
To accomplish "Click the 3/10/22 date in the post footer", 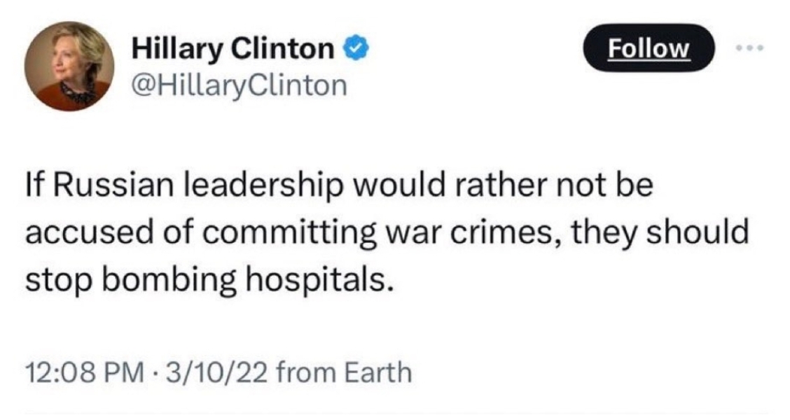I will point(216,372).
